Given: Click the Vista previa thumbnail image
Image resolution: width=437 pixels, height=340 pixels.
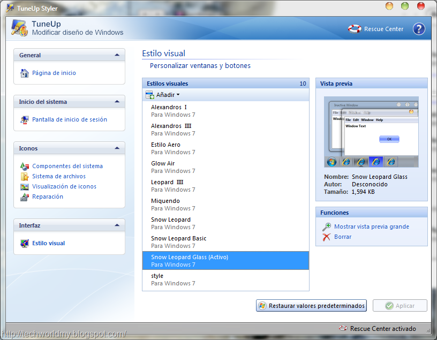Looking at the screenshot, I should pyautogui.click(x=371, y=132).
